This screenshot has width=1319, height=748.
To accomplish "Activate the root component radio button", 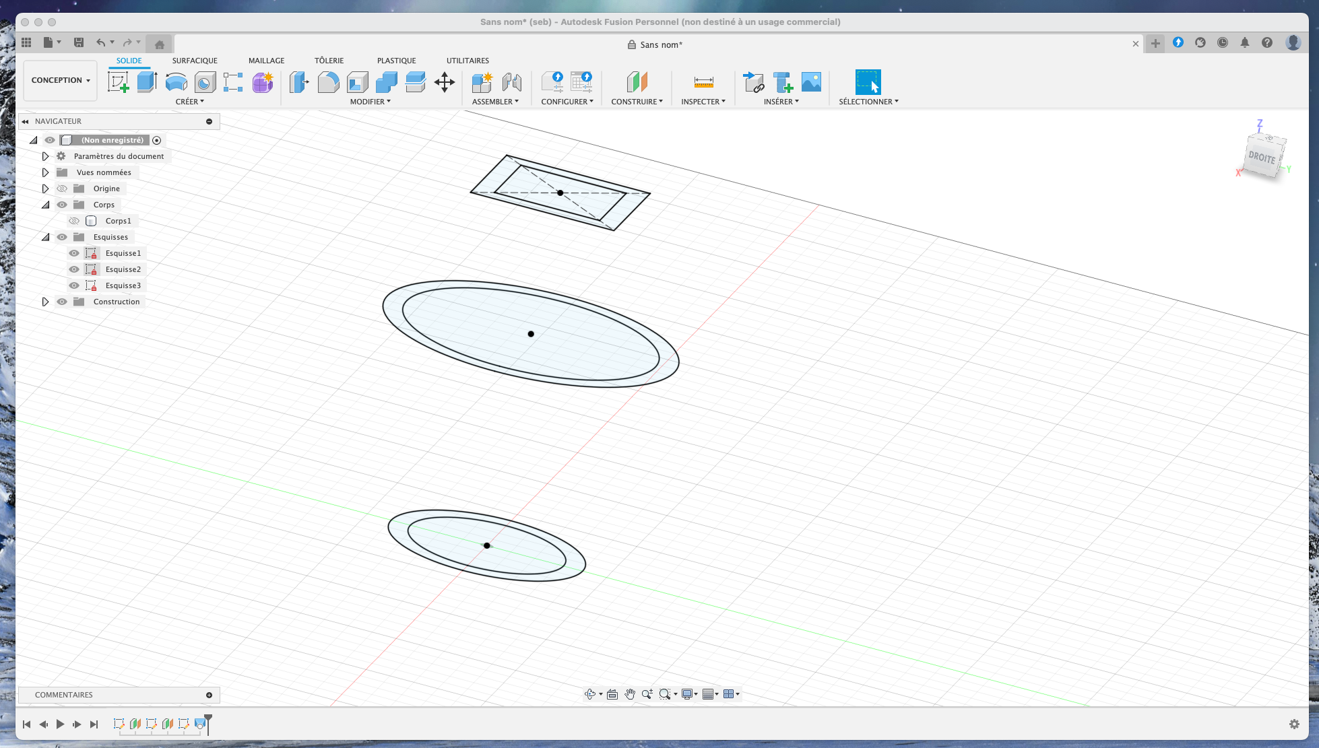I will coord(157,140).
